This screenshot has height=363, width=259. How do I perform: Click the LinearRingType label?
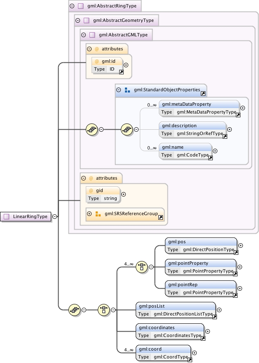pos(30,216)
